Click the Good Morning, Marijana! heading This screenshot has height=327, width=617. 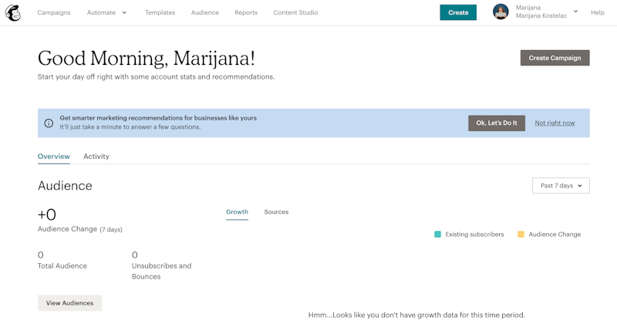pos(147,59)
